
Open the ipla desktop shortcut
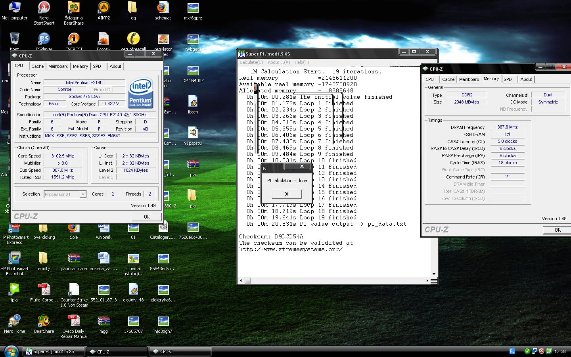pyautogui.click(x=14, y=290)
